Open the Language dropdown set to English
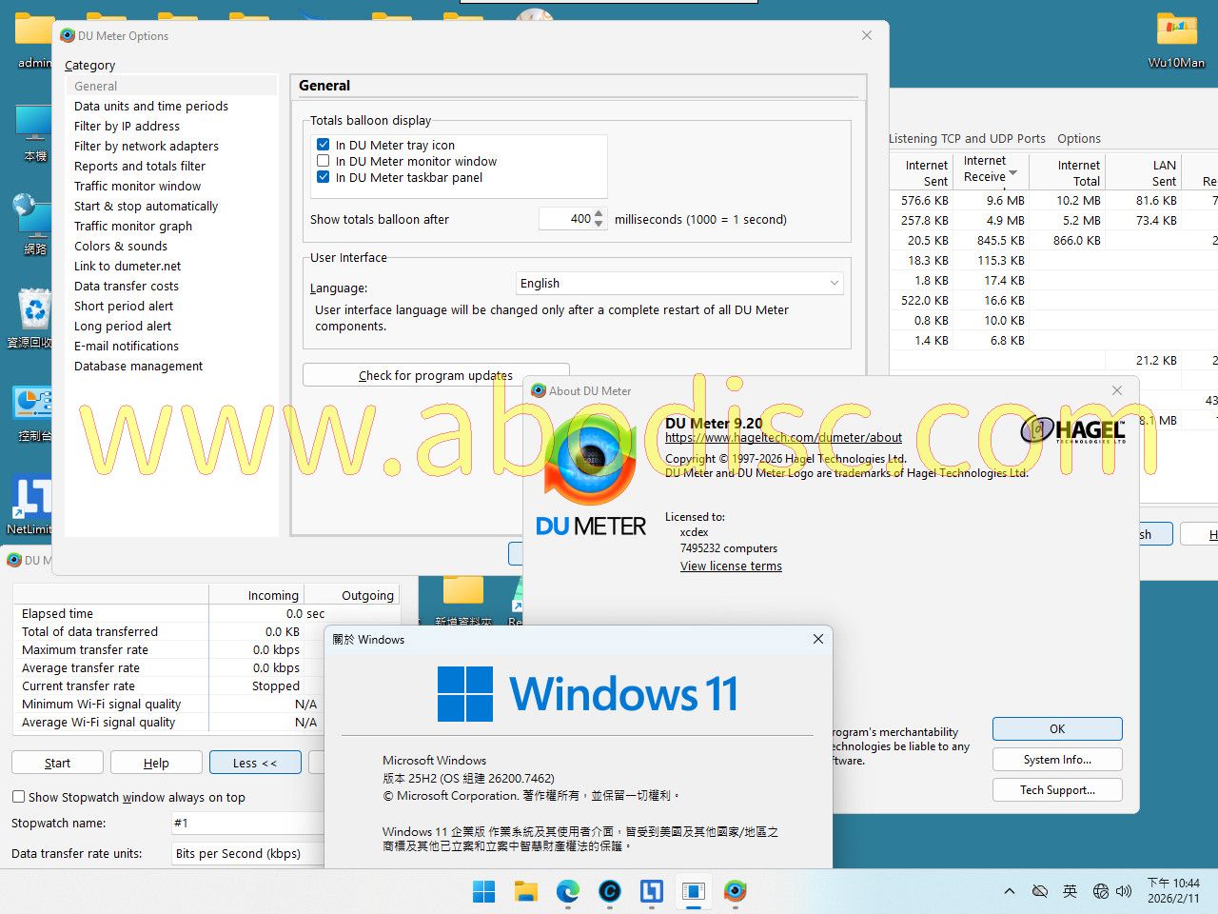 coord(679,283)
